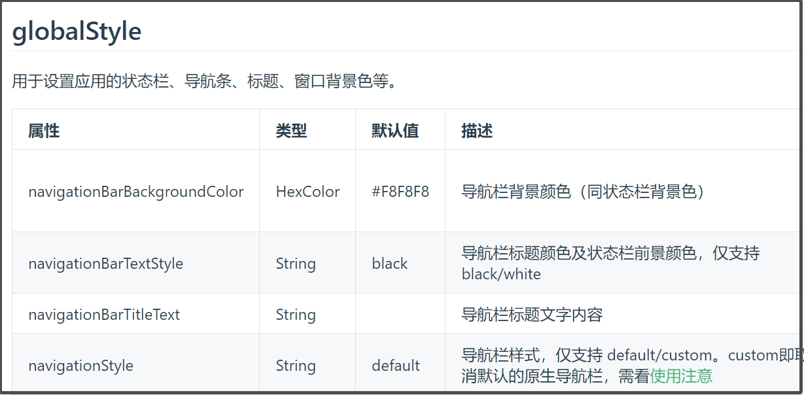Click the 类型 column header

pyautogui.click(x=291, y=131)
